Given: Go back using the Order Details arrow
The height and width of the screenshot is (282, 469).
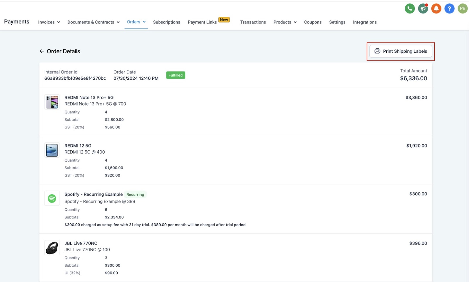Looking at the screenshot, I should [x=42, y=51].
